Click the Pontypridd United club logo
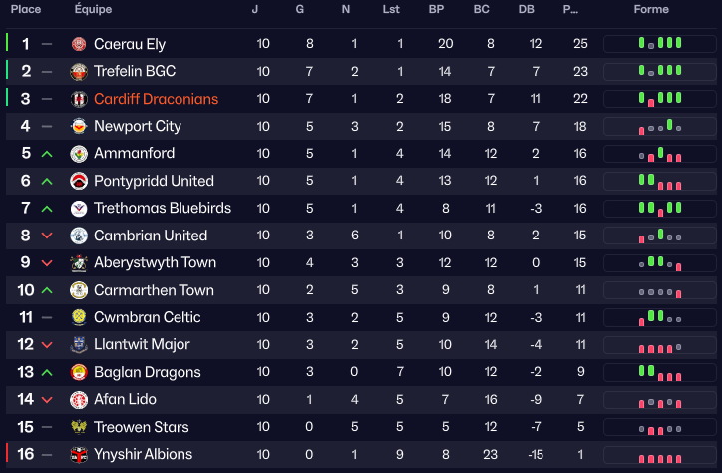Screen dimensions: 722x473 pyautogui.click(x=79, y=181)
